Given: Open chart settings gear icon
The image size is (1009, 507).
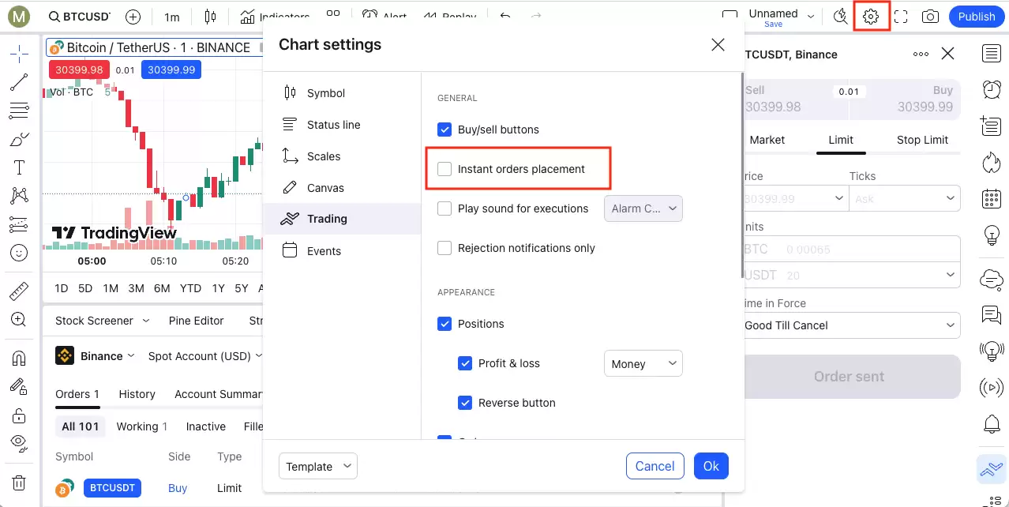Looking at the screenshot, I should [871, 17].
